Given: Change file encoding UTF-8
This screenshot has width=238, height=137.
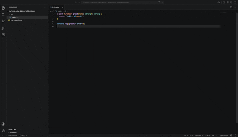Looking at the screenshot, I should (x=207, y=136).
